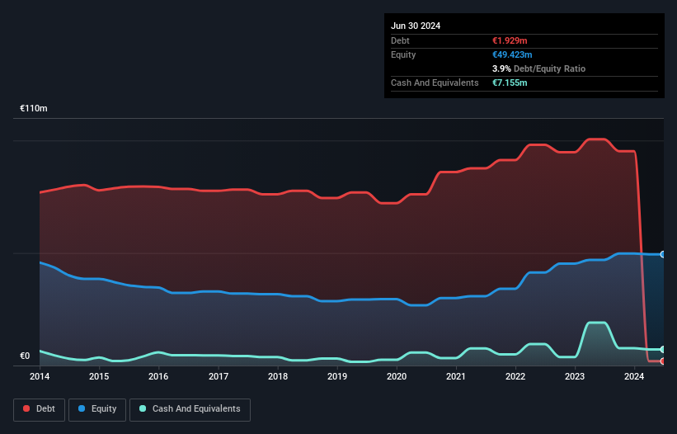The width and height of the screenshot is (677, 434).
Task: Click the 3.9% Debt/Equity Ratio text
Action: (538, 68)
